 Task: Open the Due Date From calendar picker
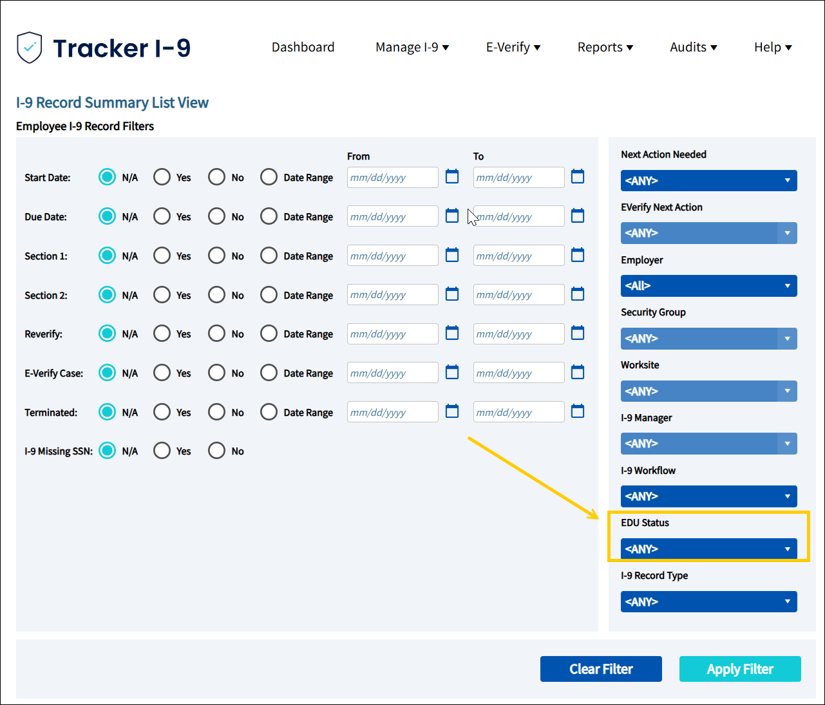[x=452, y=216]
